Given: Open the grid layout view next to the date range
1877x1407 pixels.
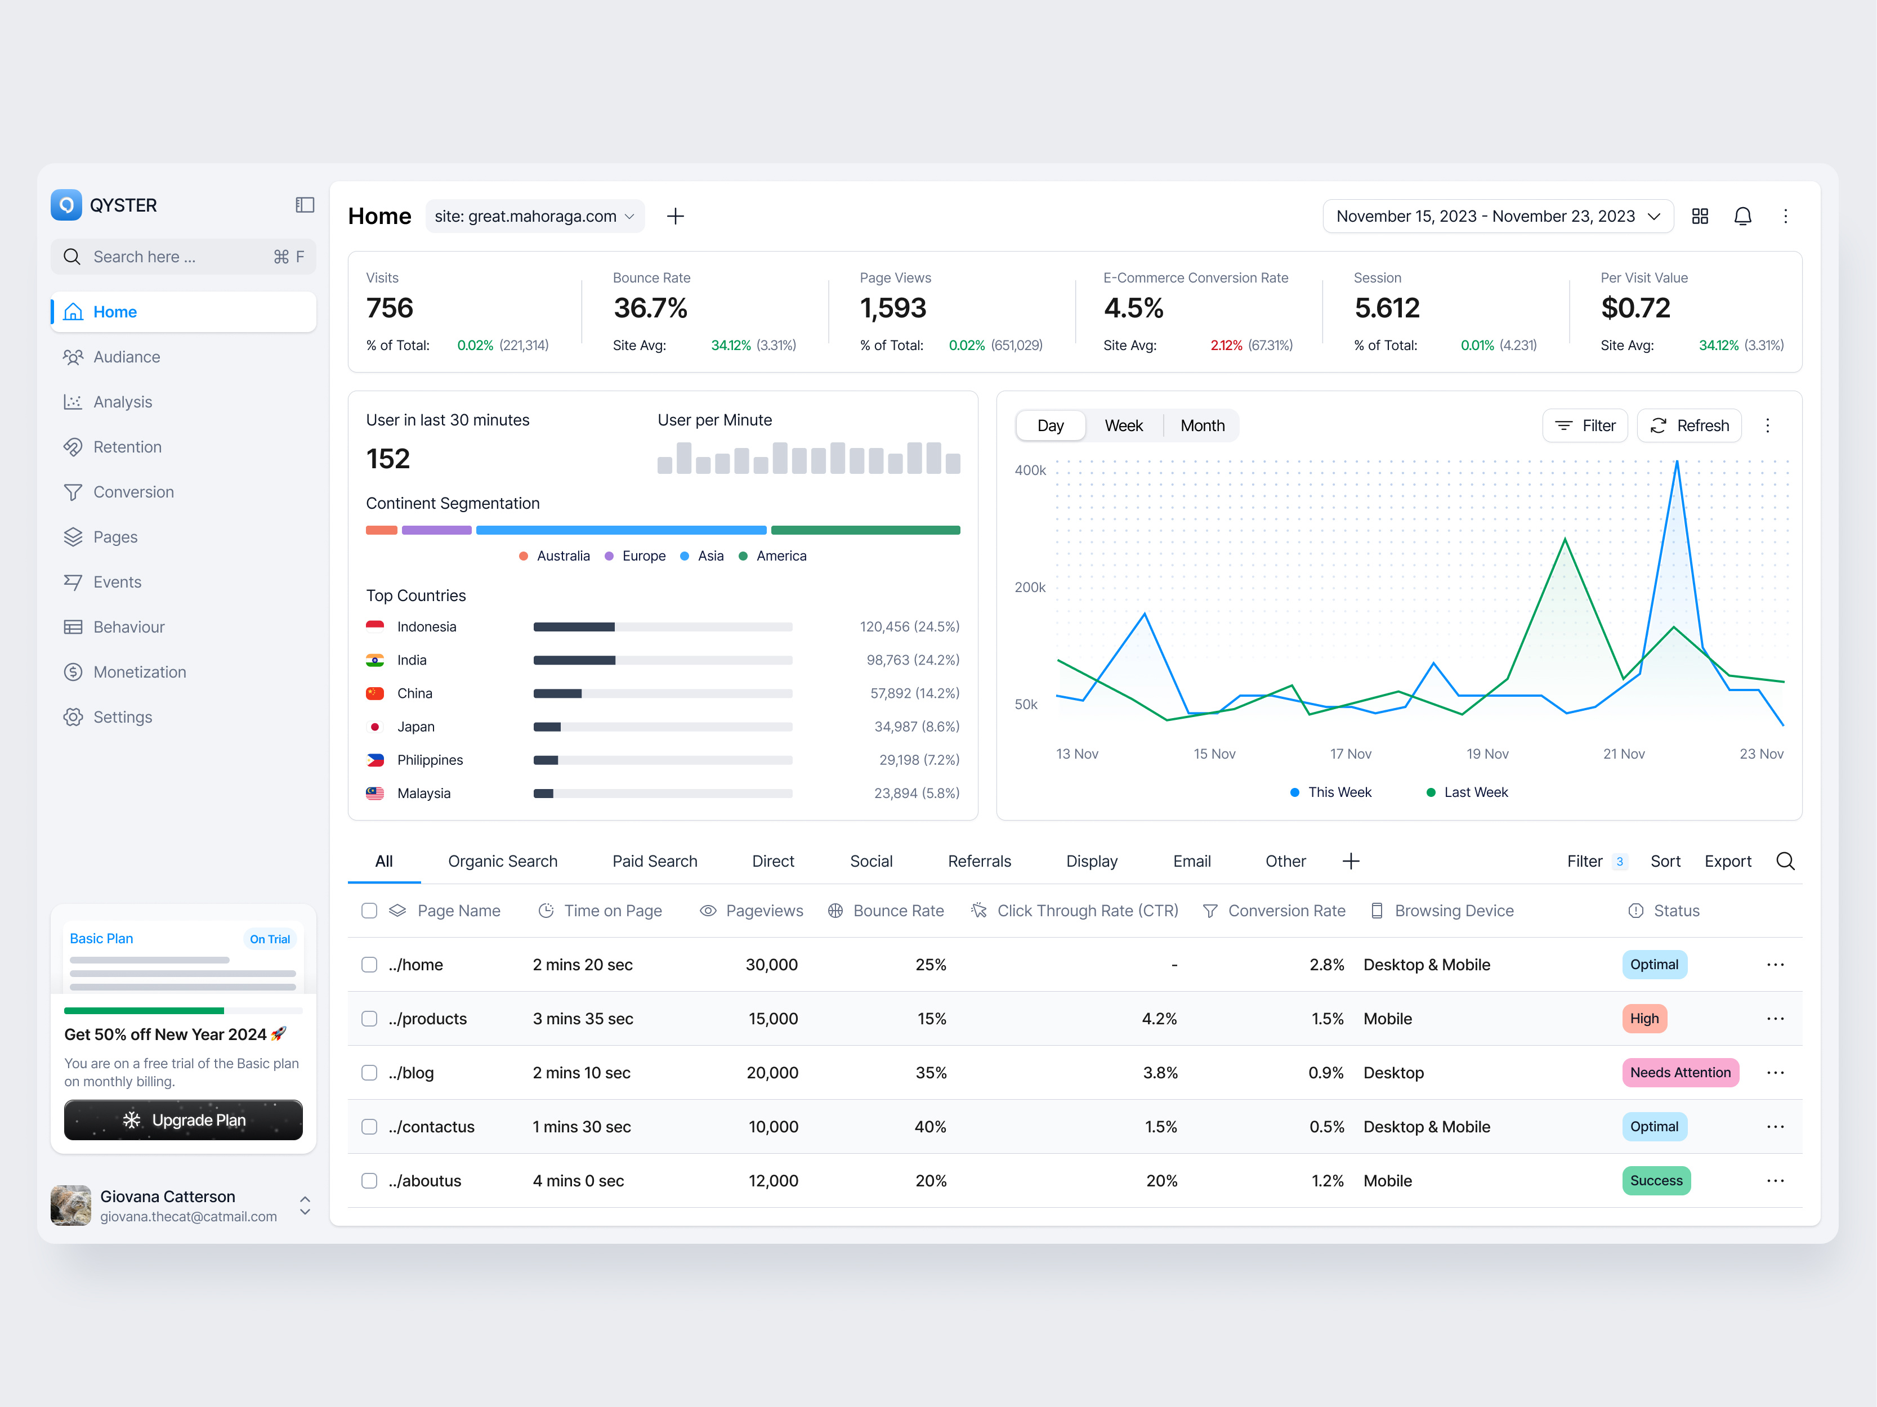Looking at the screenshot, I should tap(1700, 216).
